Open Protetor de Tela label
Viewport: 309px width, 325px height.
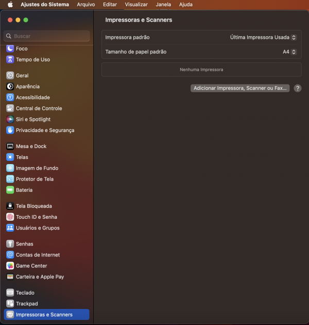tap(35, 179)
